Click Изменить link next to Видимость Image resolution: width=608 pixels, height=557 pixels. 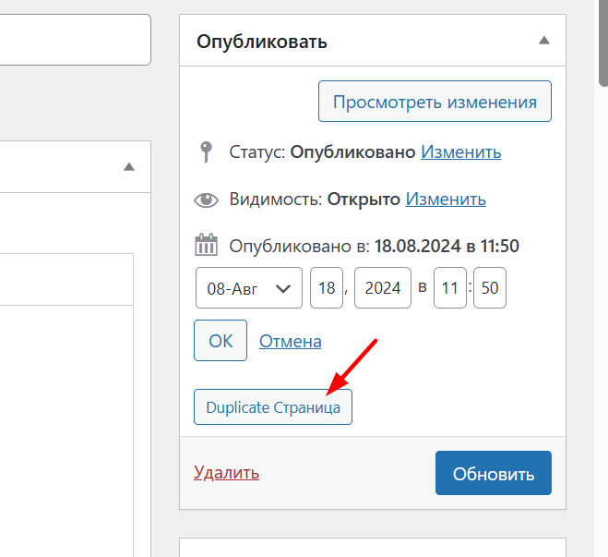point(446,200)
